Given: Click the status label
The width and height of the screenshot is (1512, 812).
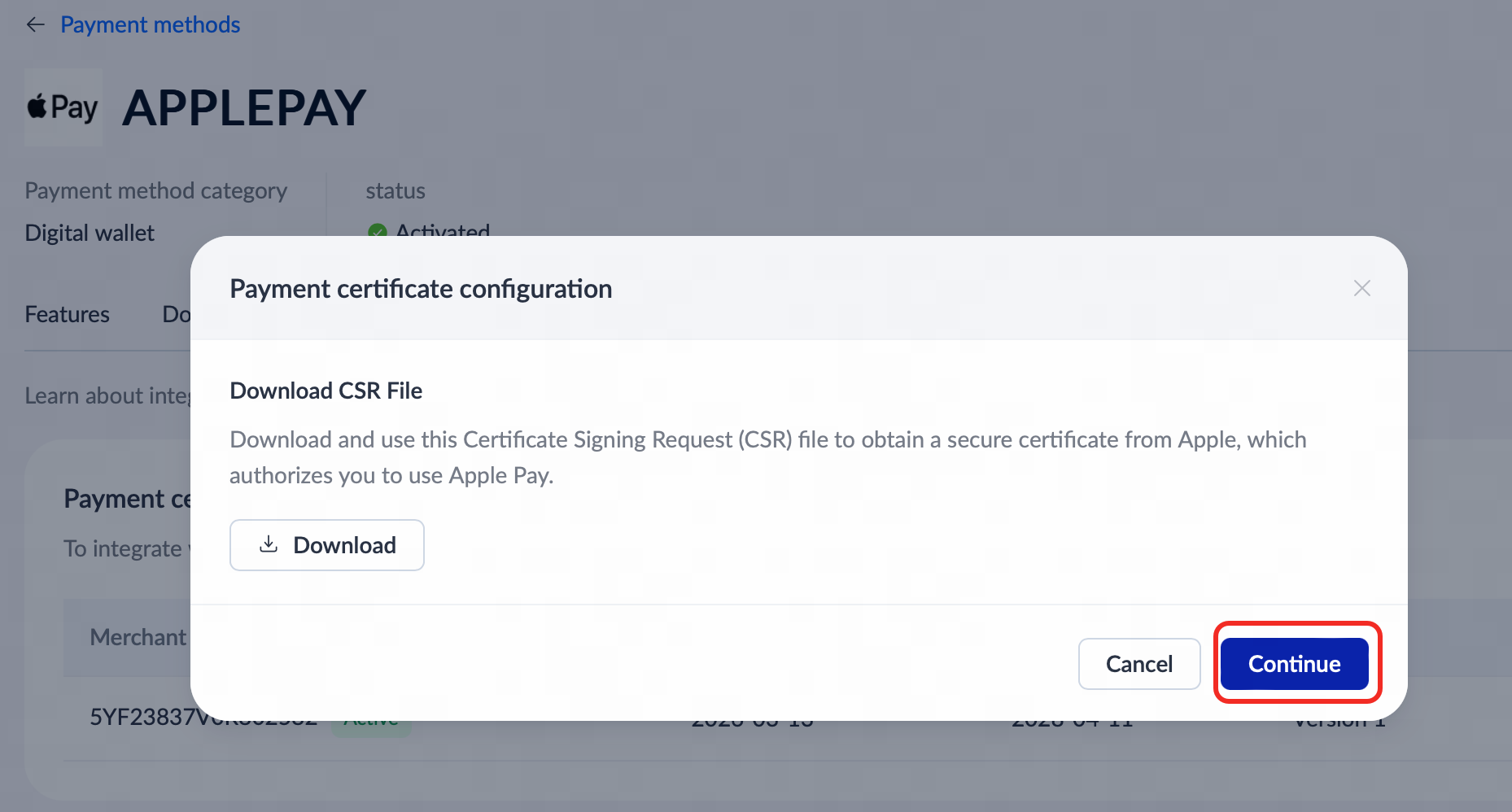Looking at the screenshot, I should 395,191.
